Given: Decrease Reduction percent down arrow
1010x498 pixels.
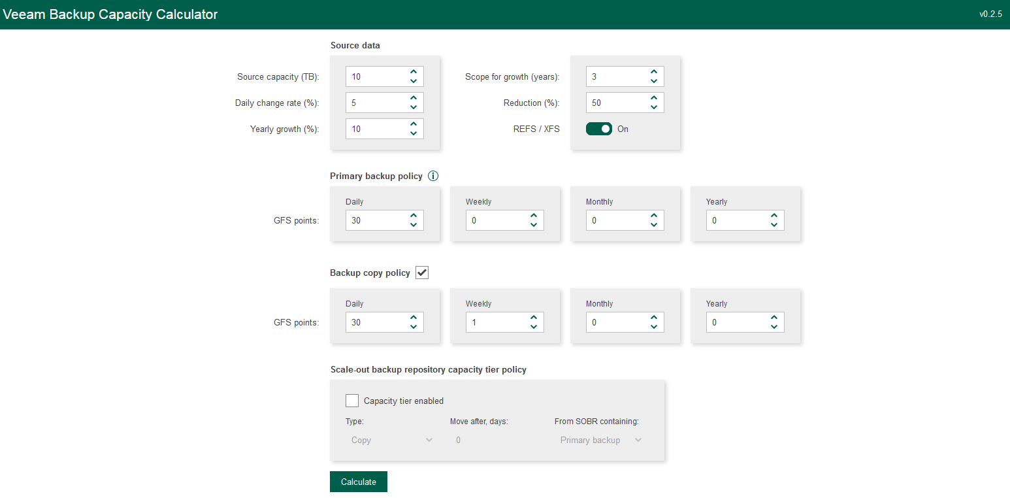Looking at the screenshot, I should 654,107.
